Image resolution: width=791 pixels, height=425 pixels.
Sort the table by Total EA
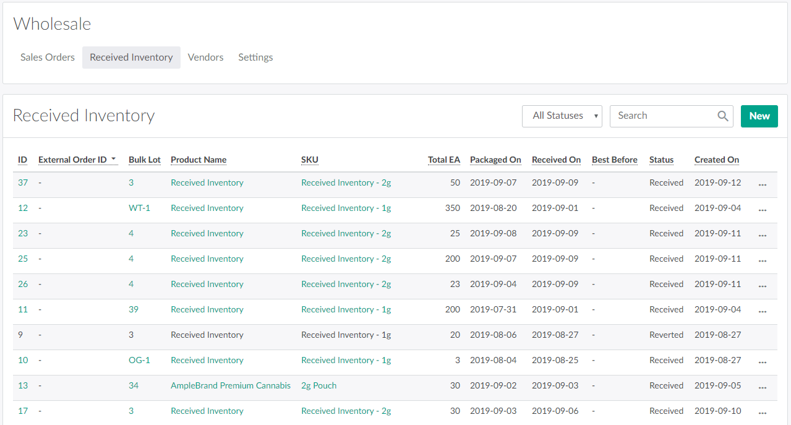[443, 160]
